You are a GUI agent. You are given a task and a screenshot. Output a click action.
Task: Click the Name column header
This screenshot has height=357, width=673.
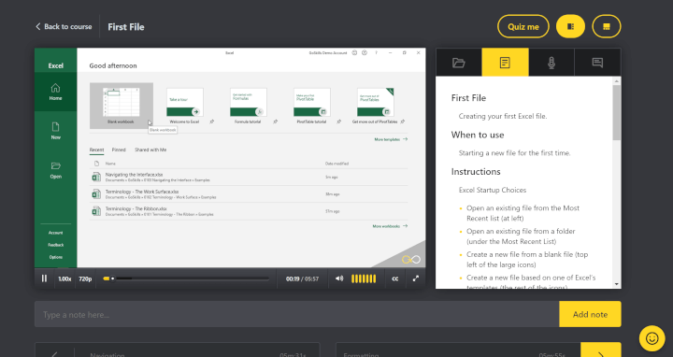[110, 164]
